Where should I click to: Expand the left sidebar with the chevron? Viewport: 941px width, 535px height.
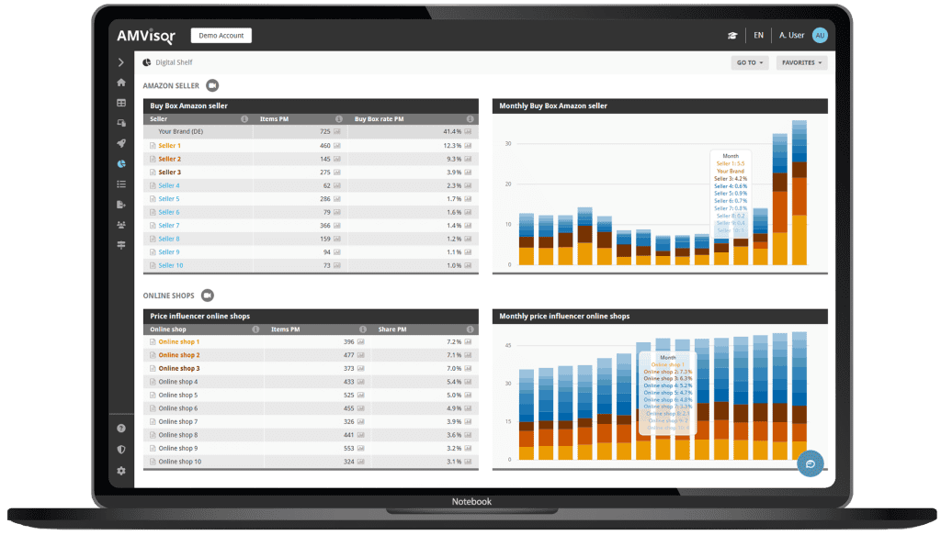(x=121, y=62)
